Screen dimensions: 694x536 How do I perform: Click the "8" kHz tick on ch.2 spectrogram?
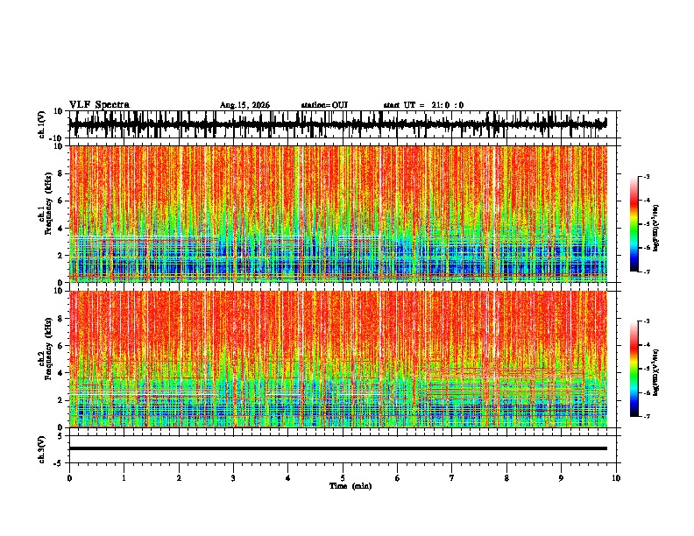(x=60, y=318)
